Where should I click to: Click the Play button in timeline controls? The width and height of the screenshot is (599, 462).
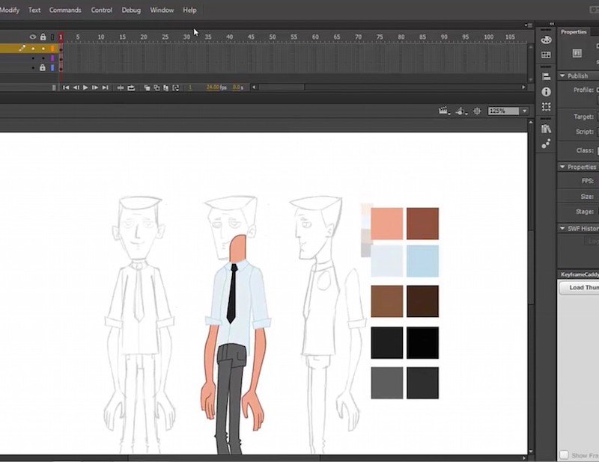click(x=85, y=87)
